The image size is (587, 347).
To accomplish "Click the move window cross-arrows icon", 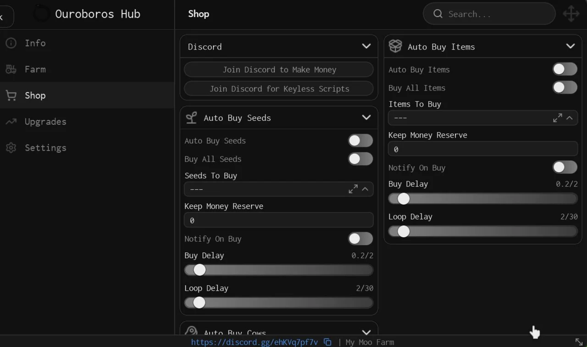I will click(x=571, y=14).
